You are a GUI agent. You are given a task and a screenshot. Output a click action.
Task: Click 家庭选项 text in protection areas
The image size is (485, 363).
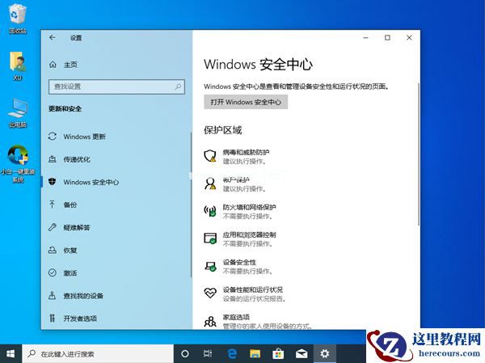click(236, 317)
